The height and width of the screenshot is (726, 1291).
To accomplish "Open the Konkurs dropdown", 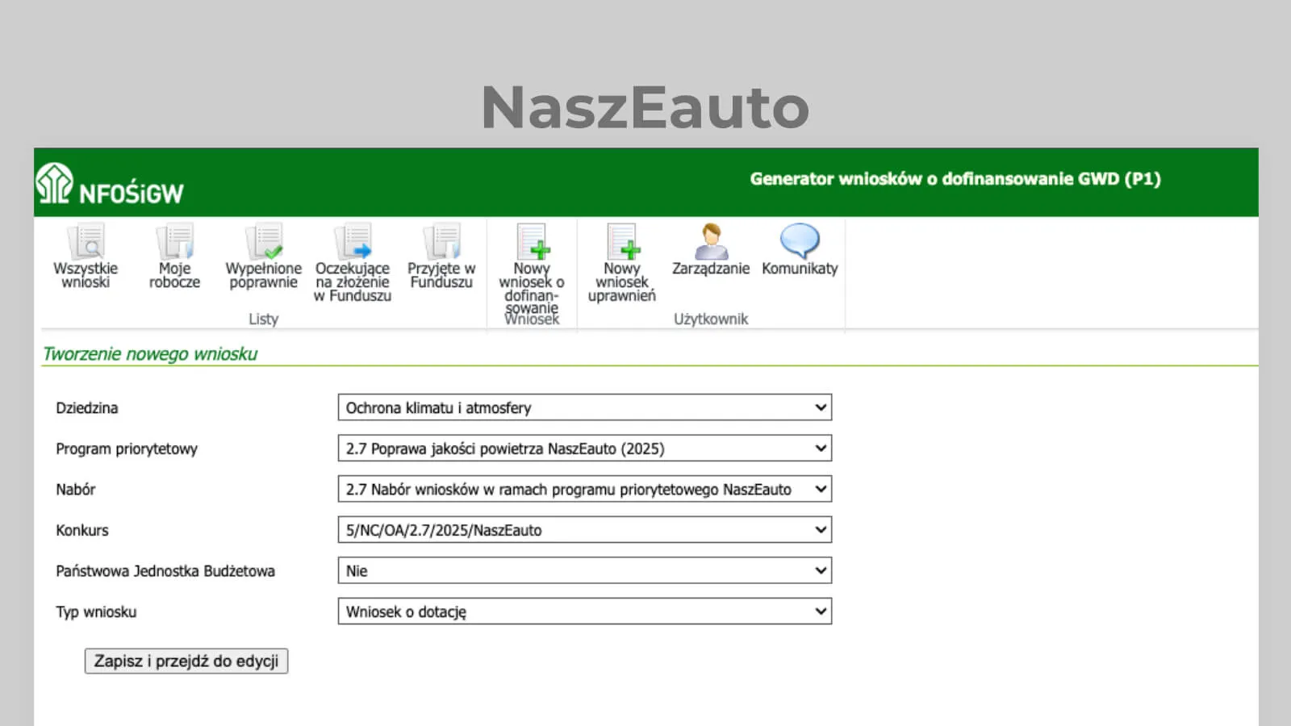I will 584,530.
